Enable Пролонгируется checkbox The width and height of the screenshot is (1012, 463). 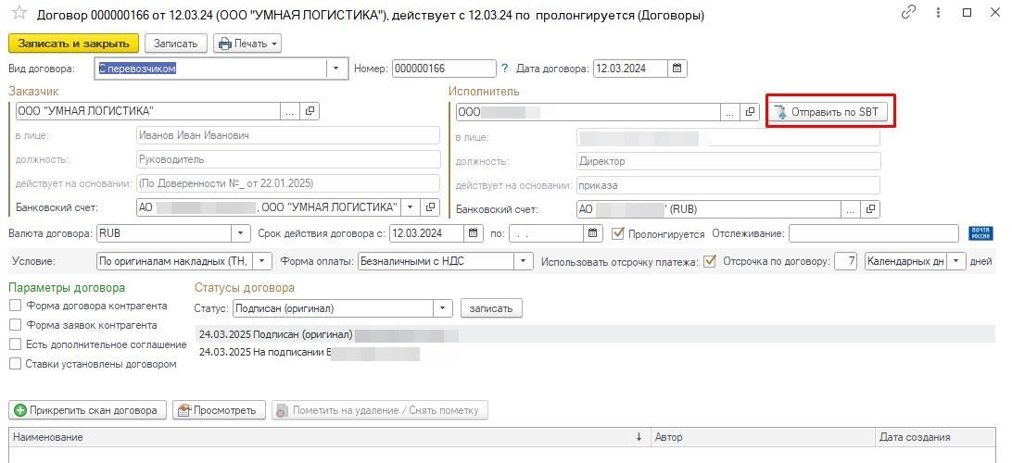(x=618, y=232)
